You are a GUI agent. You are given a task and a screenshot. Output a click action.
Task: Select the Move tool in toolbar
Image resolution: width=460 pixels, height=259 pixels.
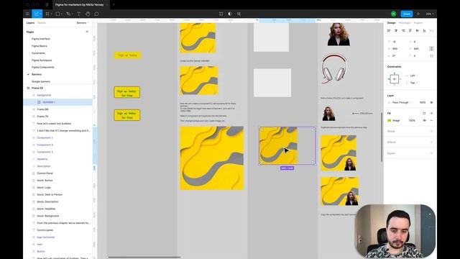(x=36, y=14)
